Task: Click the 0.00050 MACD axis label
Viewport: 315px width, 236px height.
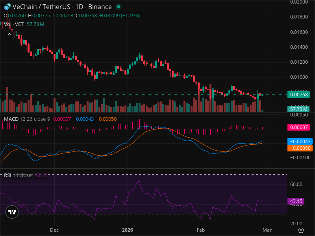Action: (299, 115)
